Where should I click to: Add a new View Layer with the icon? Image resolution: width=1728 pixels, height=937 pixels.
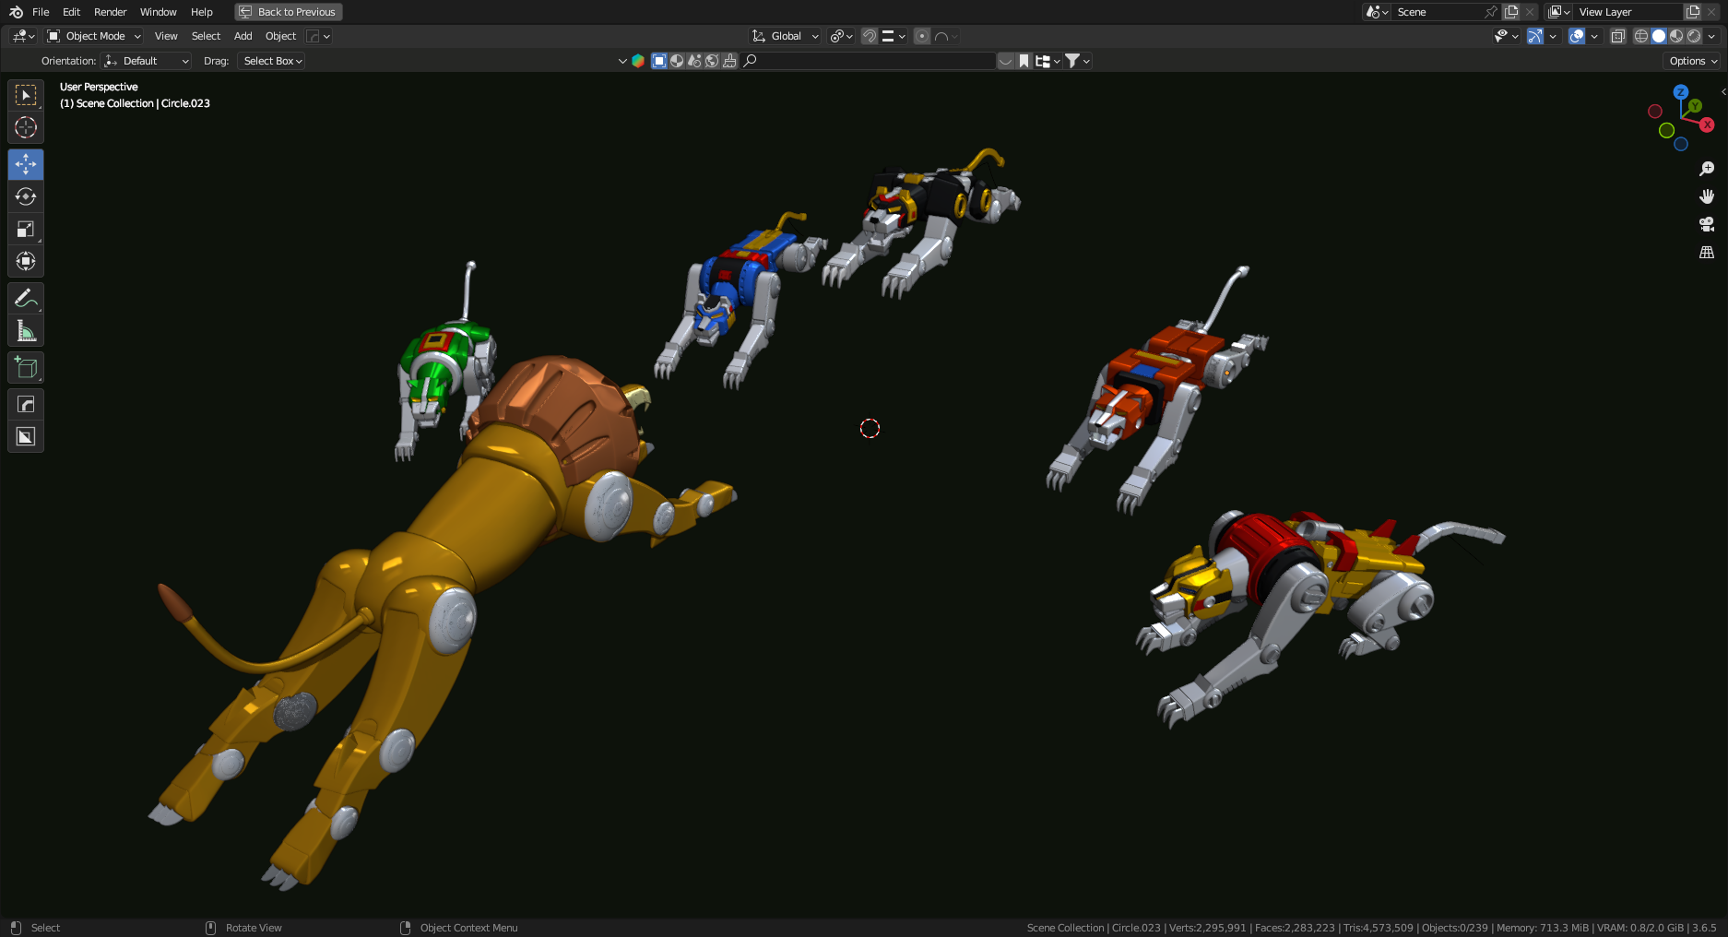click(1693, 12)
